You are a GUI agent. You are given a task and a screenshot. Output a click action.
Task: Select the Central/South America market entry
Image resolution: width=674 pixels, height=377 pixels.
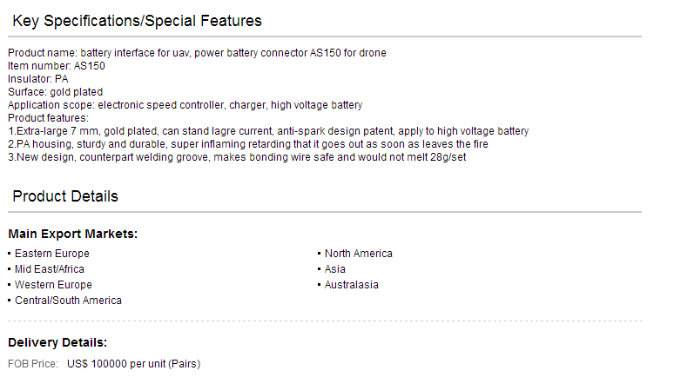(68, 301)
